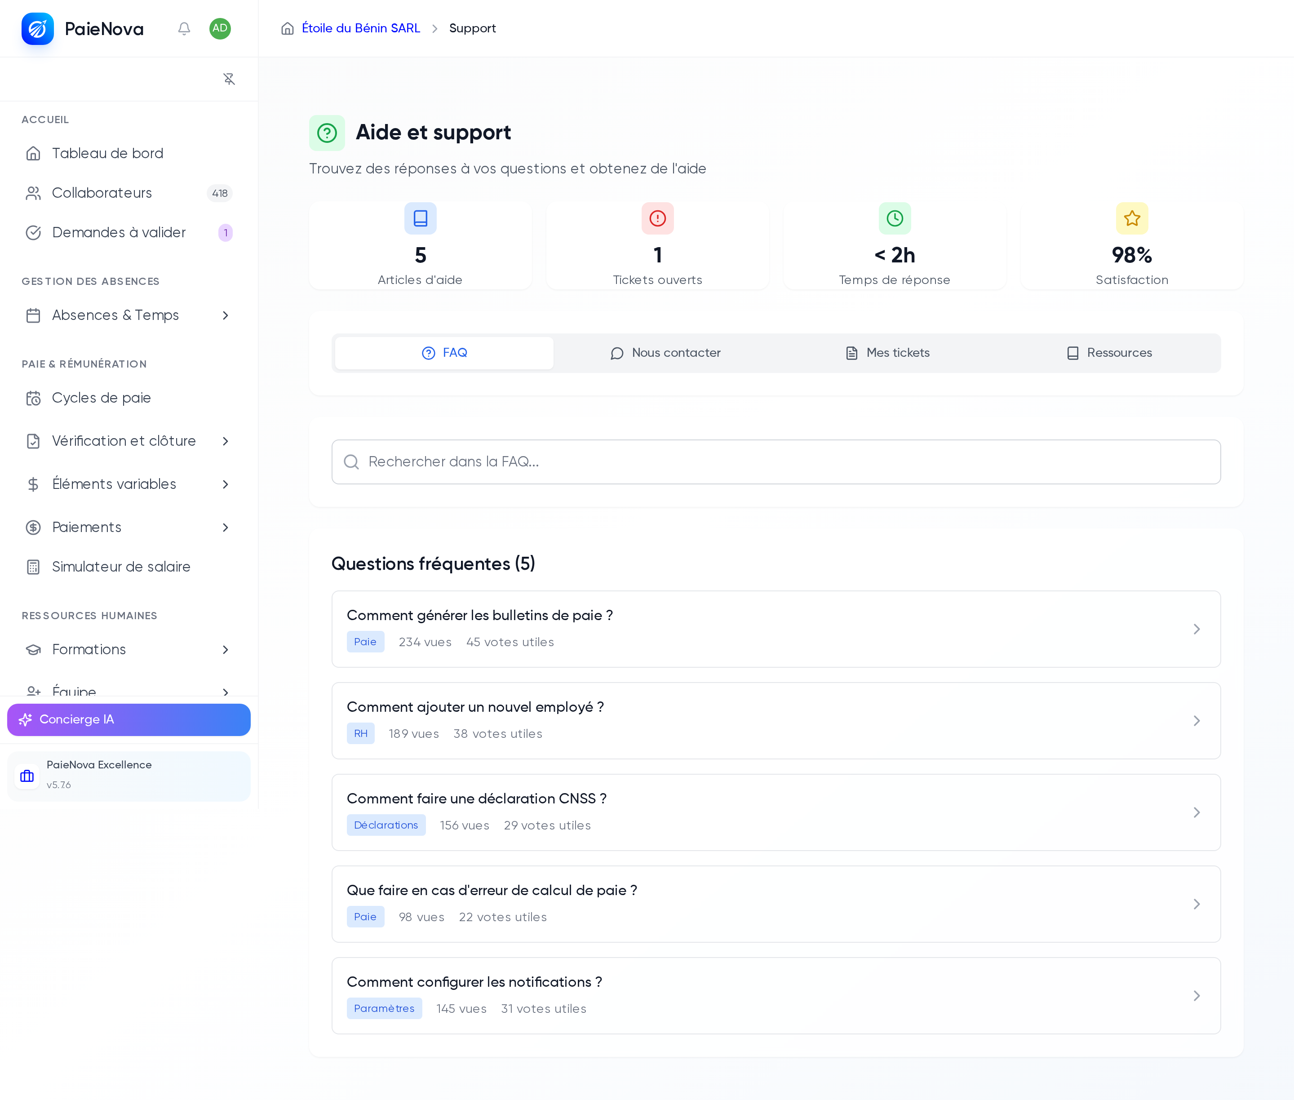
Task: Click the PaieNova Excellence briefcase icon
Action: coord(27,776)
